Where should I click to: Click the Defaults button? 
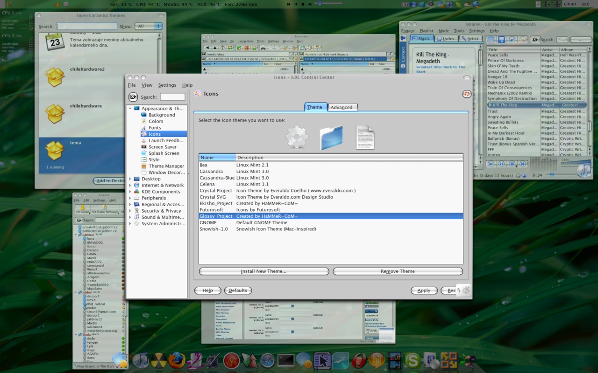[x=238, y=290]
